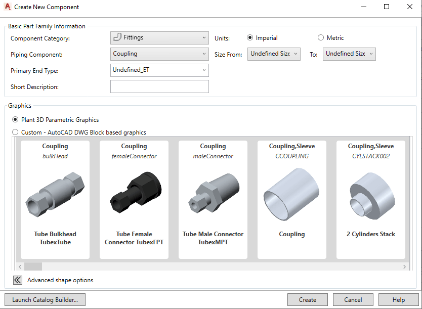422x309 pixels.
Task: Click the shape gallery horizontal scrollbar thumb
Action: click(33, 267)
